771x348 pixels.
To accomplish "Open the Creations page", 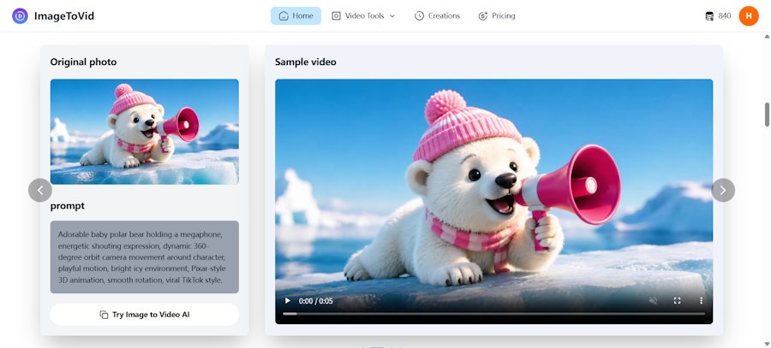I will tap(437, 15).
